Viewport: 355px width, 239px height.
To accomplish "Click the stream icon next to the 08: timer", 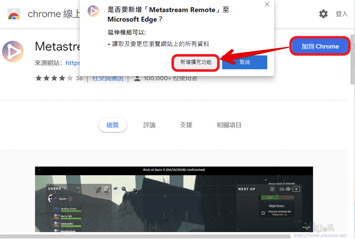I will pos(288,189).
